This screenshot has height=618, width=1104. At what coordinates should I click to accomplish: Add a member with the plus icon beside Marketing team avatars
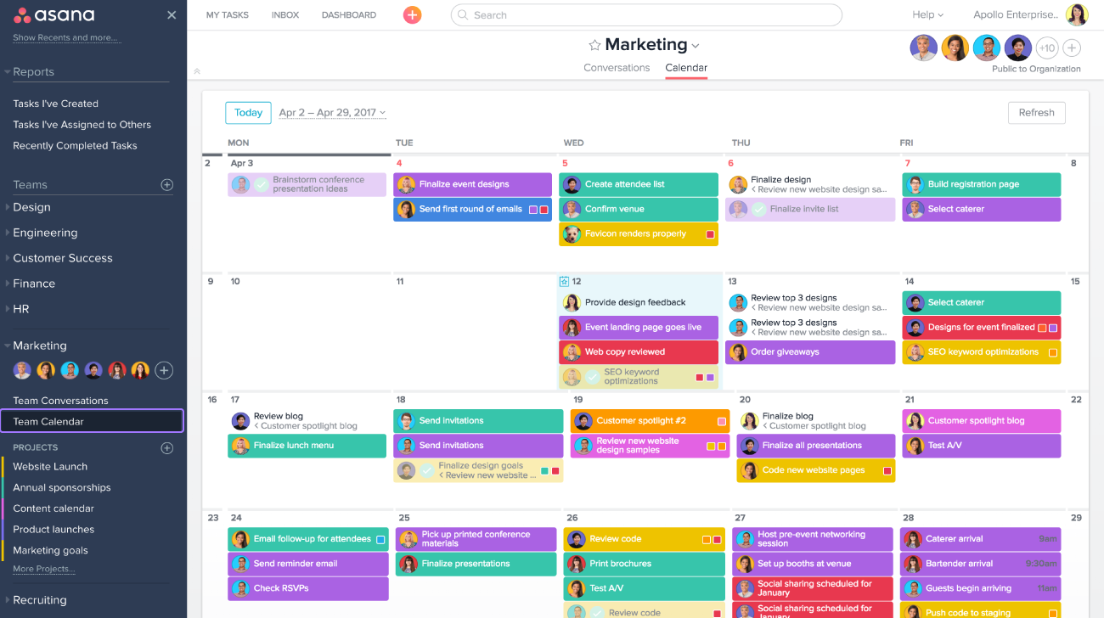click(164, 369)
